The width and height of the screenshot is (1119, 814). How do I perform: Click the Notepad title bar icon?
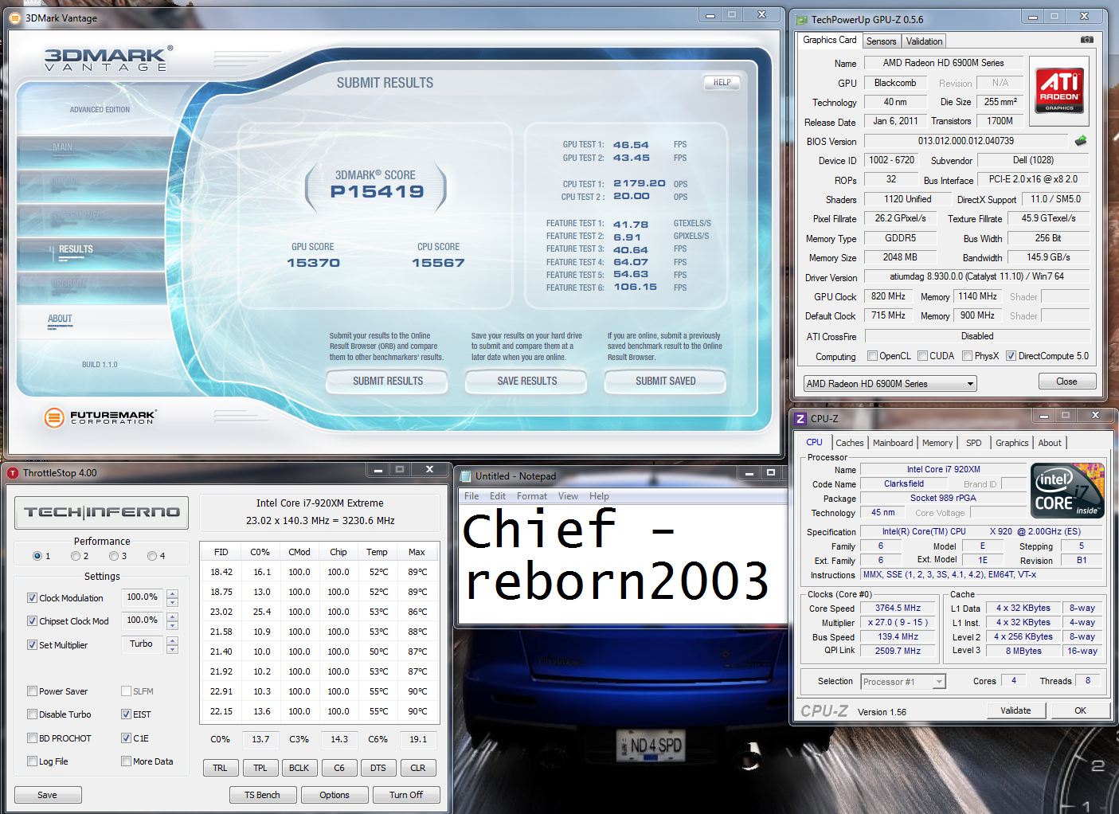pos(465,476)
